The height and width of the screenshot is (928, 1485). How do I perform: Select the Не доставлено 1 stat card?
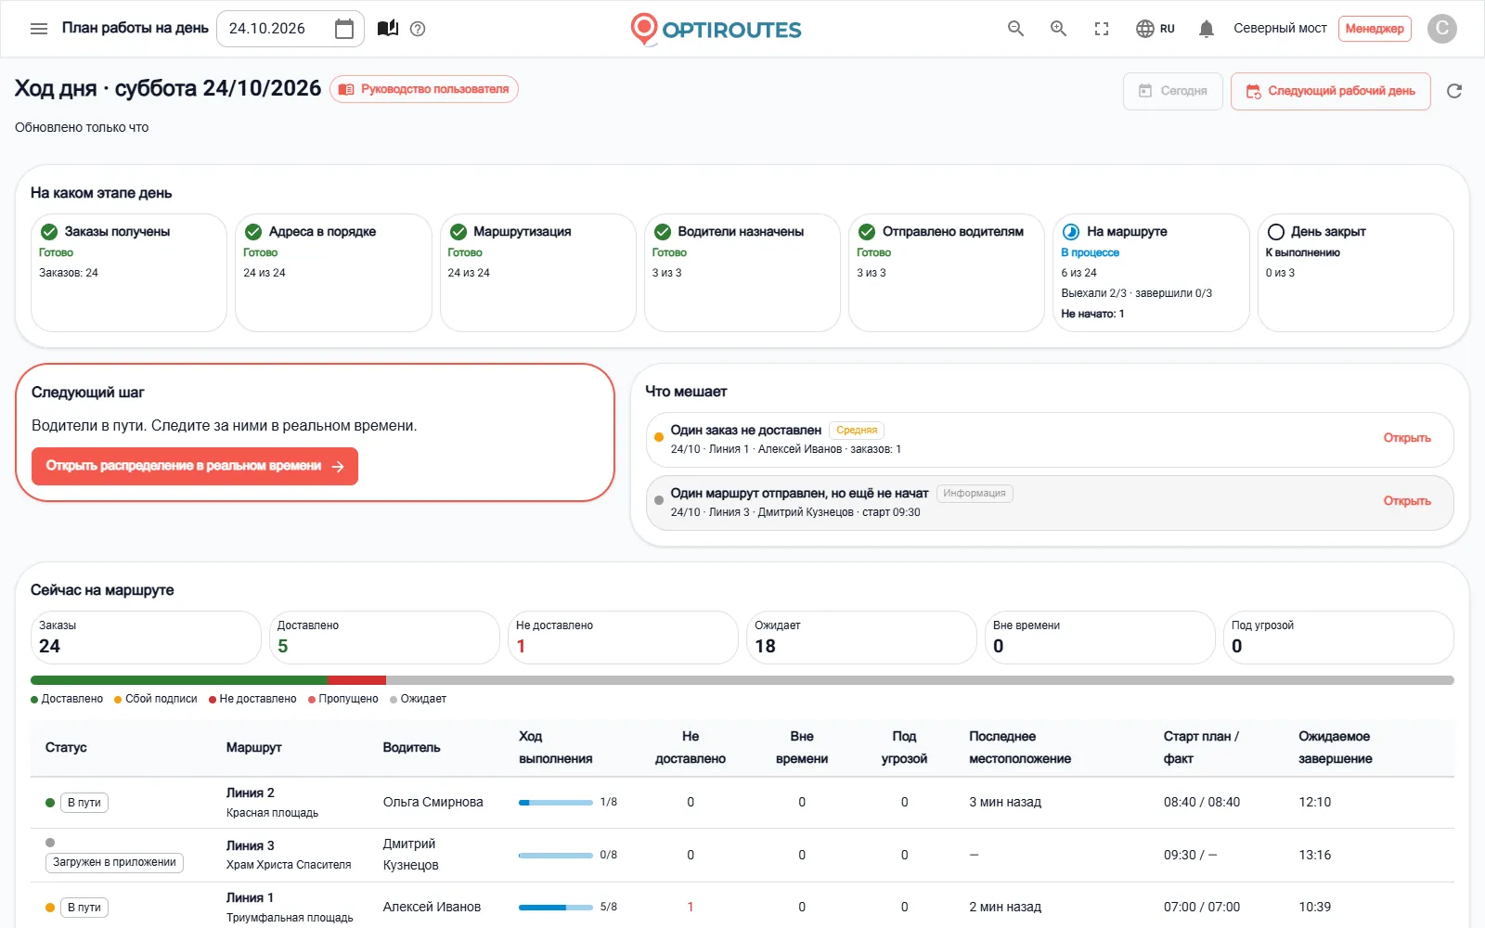click(x=623, y=638)
